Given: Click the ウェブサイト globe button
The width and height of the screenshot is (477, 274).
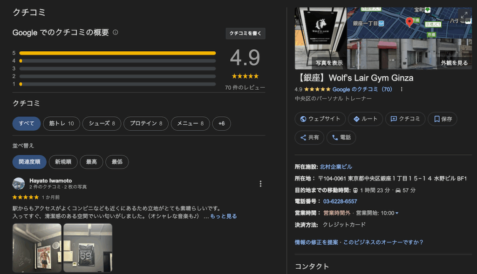Looking at the screenshot, I should (320, 119).
